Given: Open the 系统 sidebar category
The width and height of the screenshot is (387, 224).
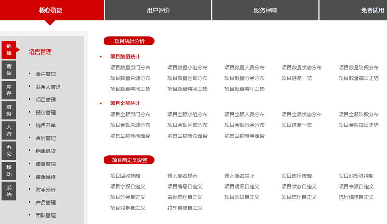Looking at the screenshot, I should pos(9,191).
